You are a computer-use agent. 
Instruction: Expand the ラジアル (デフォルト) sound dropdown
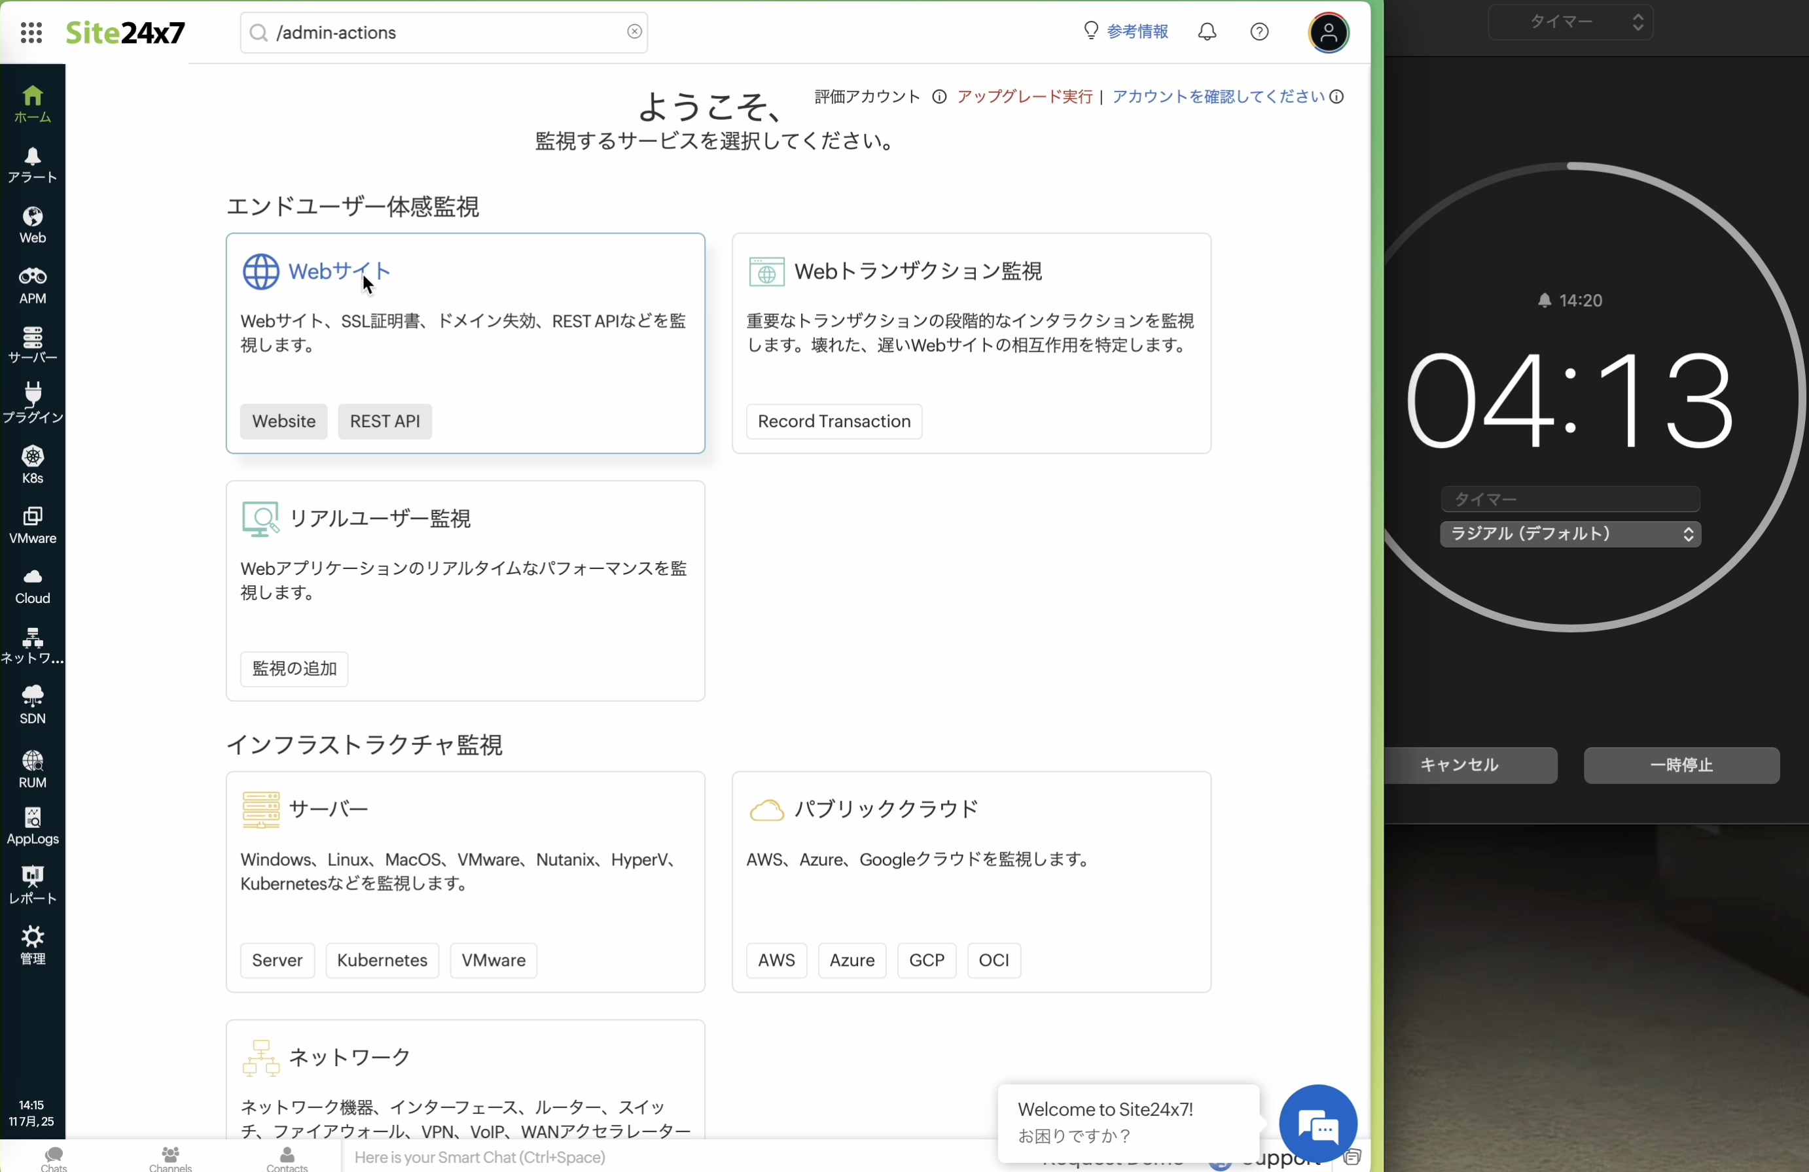click(x=1570, y=534)
